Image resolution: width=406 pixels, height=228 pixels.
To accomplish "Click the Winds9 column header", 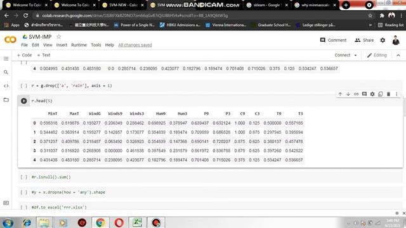I will coord(115,113).
